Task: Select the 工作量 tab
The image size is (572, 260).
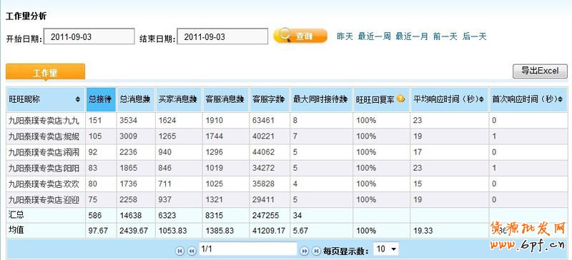Action: click(45, 72)
